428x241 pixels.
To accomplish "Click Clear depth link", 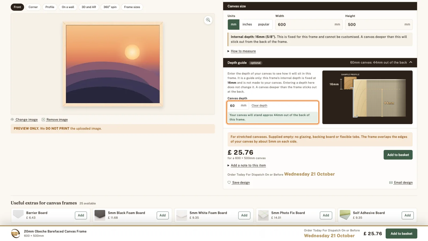I will tap(259, 106).
